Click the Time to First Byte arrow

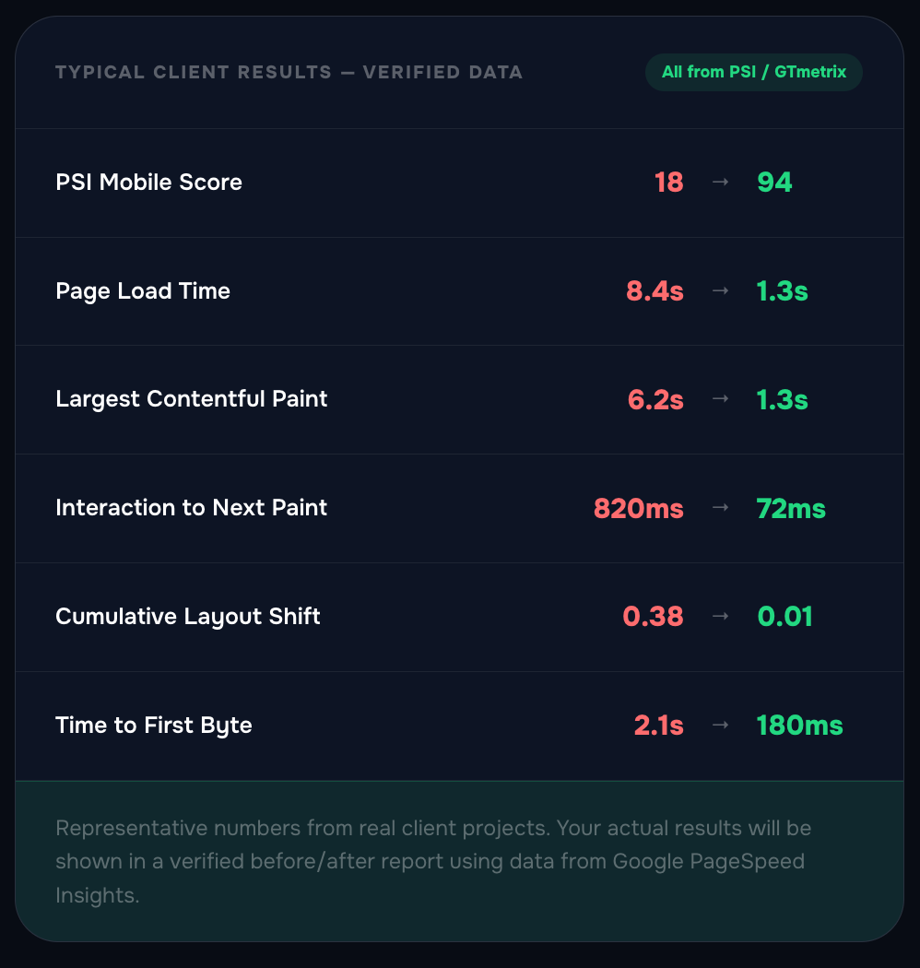tap(721, 726)
